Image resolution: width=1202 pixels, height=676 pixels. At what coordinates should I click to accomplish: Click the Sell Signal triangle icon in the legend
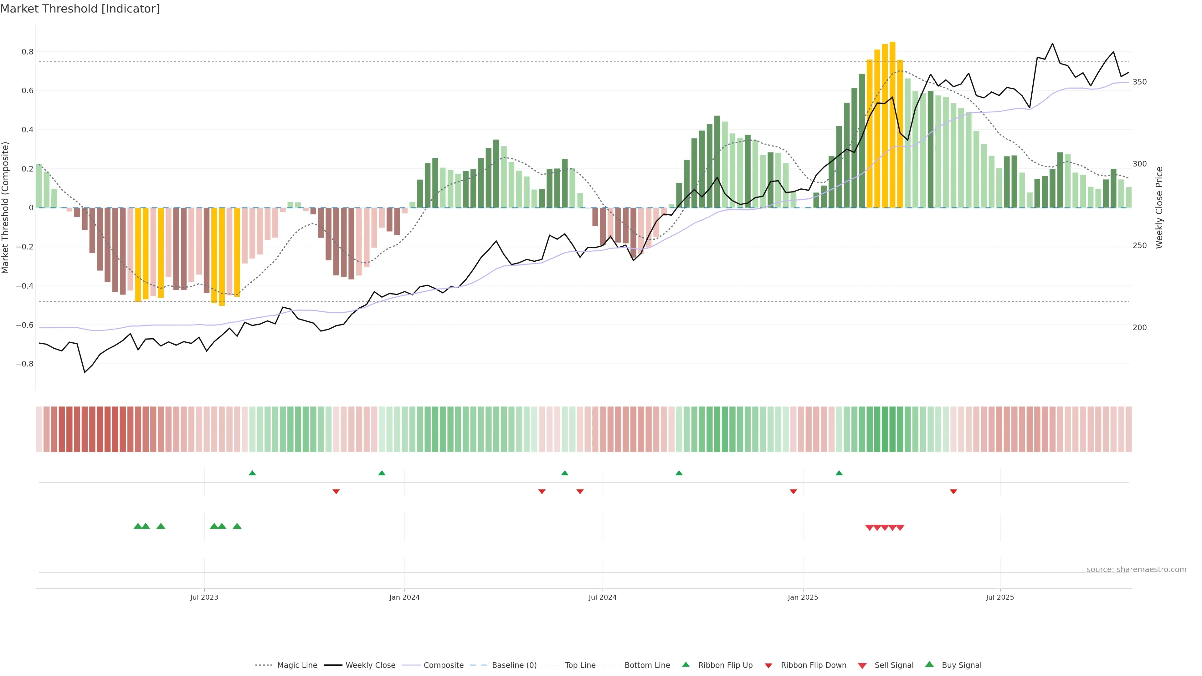click(862, 666)
